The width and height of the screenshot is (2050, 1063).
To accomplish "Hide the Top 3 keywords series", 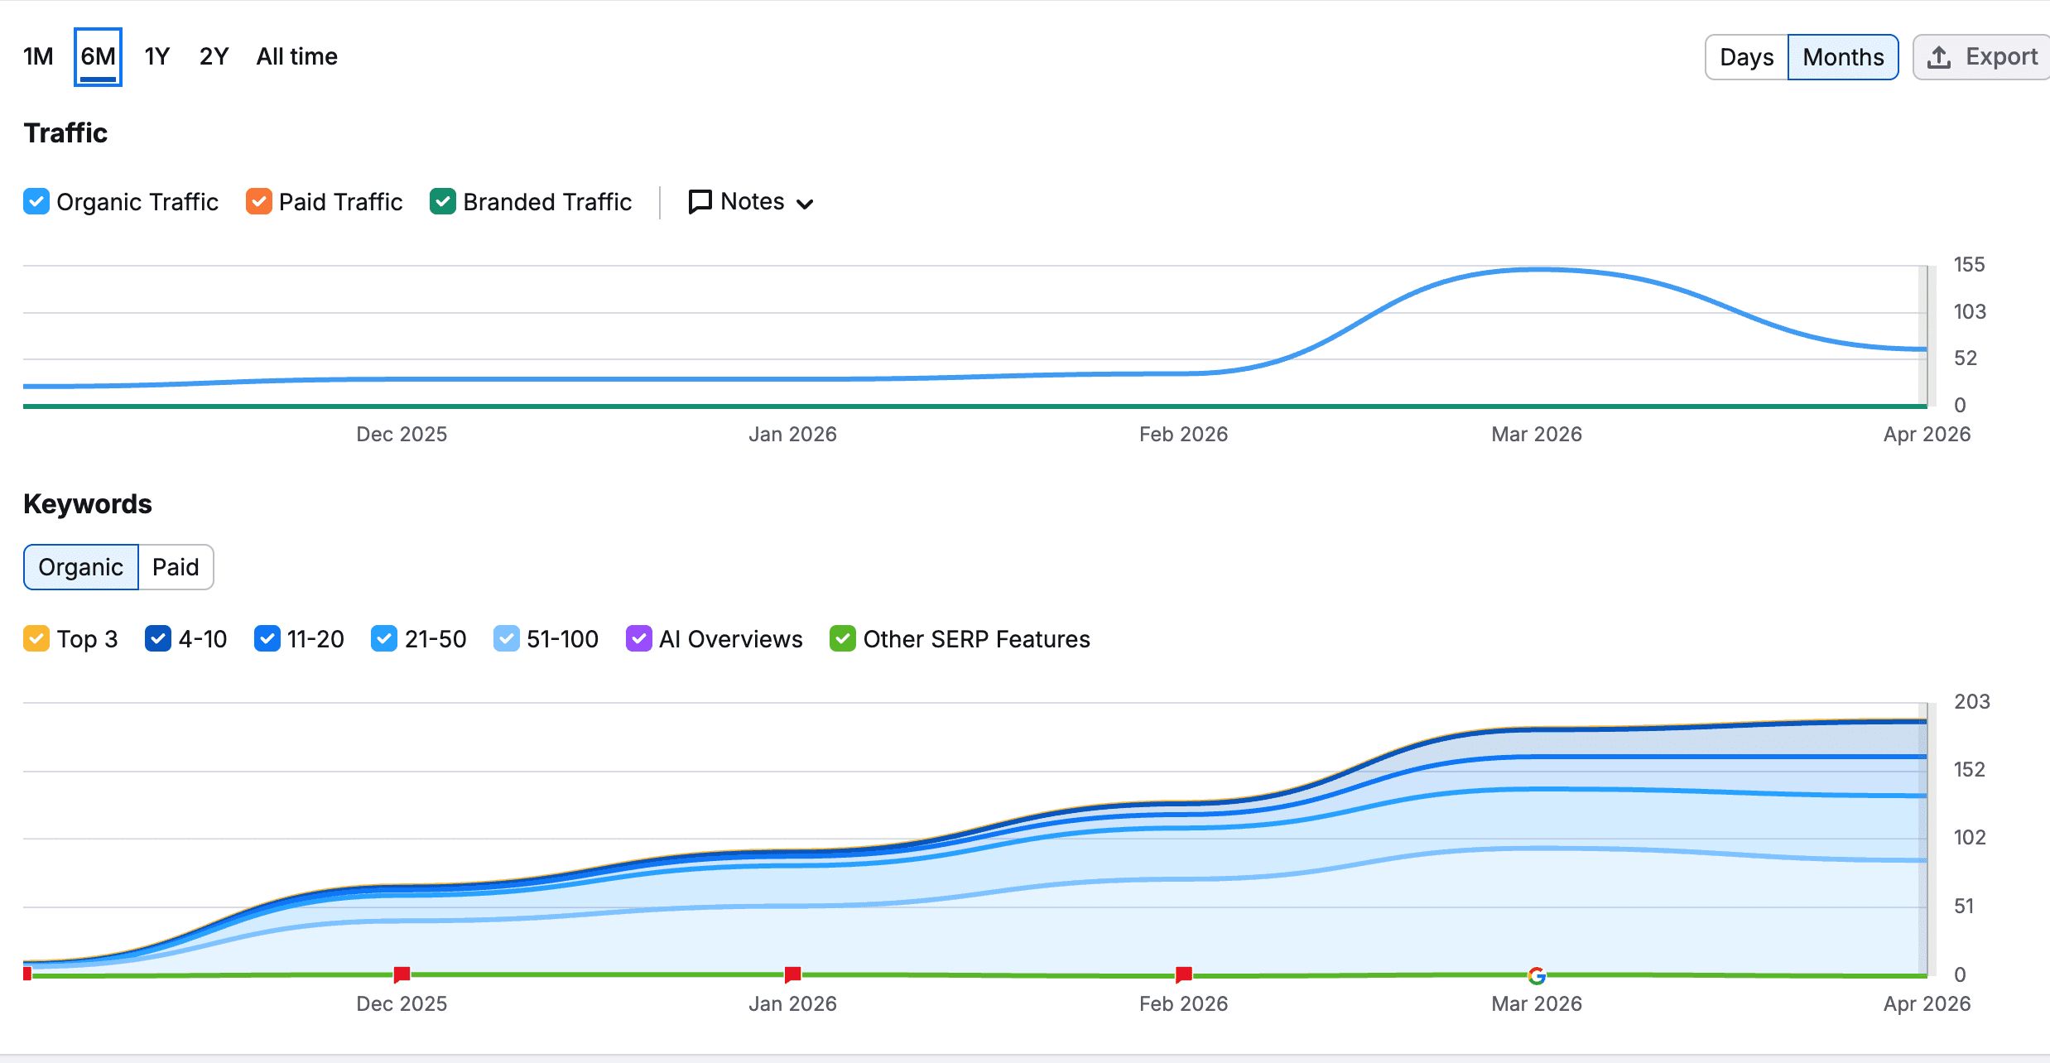I will click(36, 639).
